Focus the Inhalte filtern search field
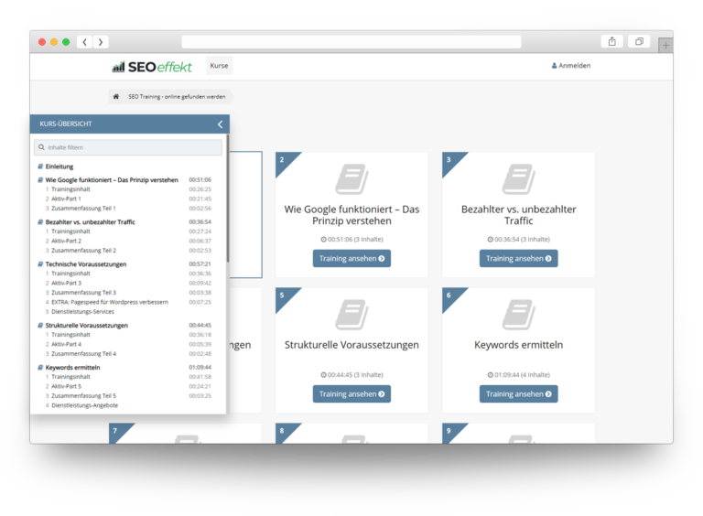Image resolution: width=703 pixels, height=516 pixels. pyautogui.click(x=128, y=147)
